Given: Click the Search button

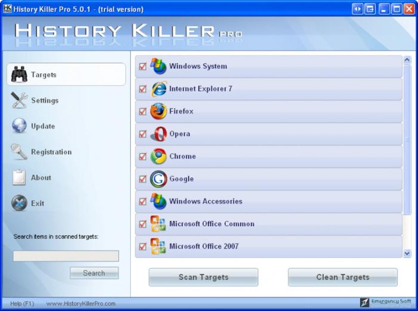Looking at the screenshot, I should click(x=94, y=273).
